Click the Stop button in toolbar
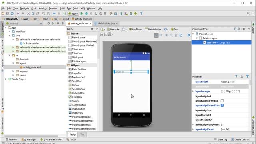The width and height of the screenshot is (256, 144). pyautogui.click(x=105, y=14)
